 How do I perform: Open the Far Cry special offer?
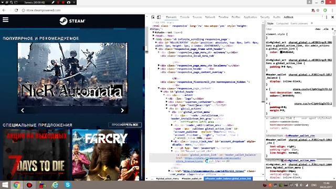pos(106,155)
